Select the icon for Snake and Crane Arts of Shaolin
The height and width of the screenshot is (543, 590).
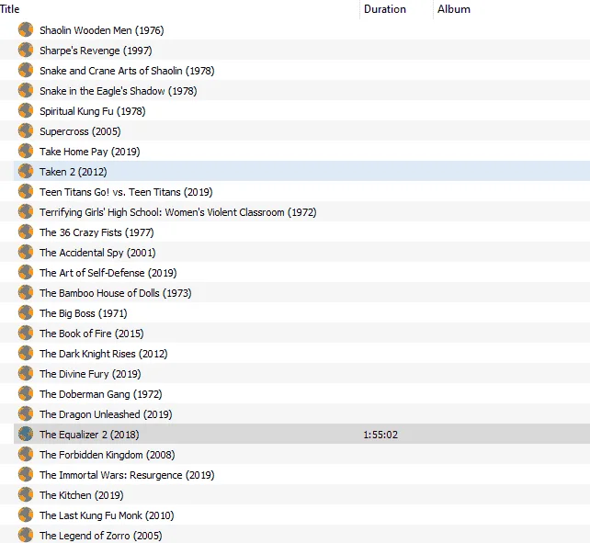[26, 71]
